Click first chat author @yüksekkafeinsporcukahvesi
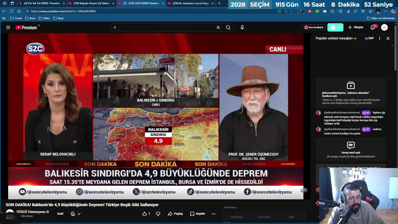 click(x=342, y=113)
